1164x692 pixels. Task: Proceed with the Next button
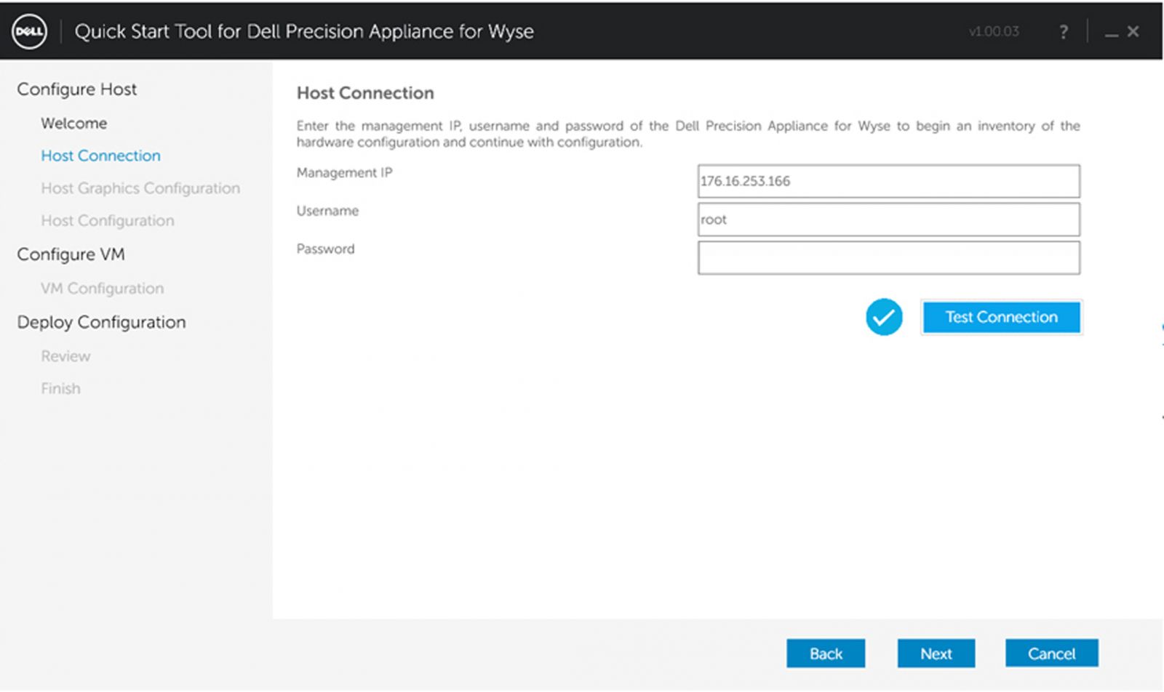click(x=936, y=653)
